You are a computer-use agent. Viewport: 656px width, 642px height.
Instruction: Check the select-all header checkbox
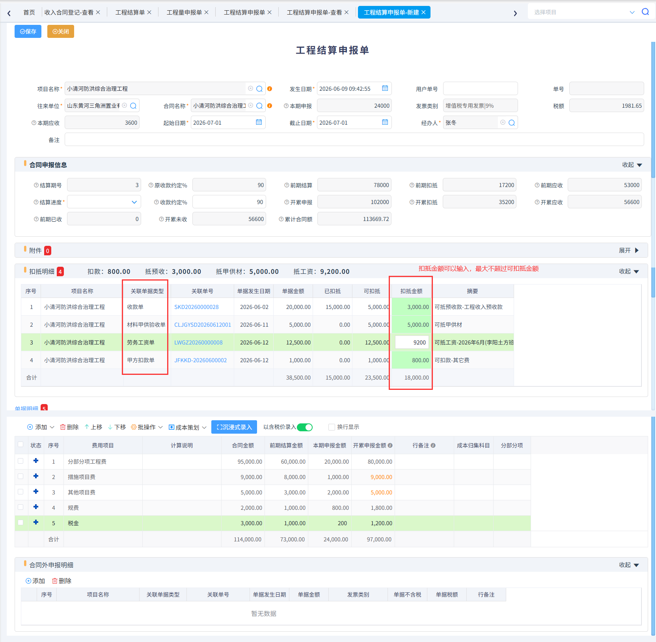pyautogui.click(x=20, y=444)
